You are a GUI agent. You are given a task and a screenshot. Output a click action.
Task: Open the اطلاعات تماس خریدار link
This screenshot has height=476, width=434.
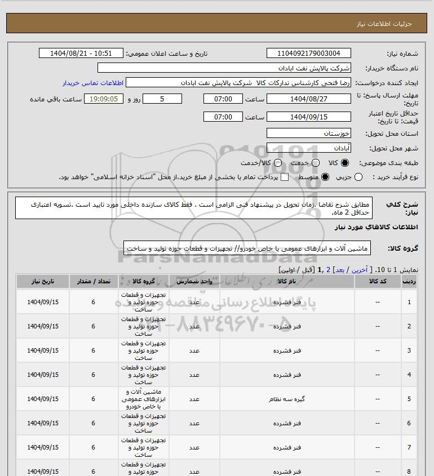(93, 83)
